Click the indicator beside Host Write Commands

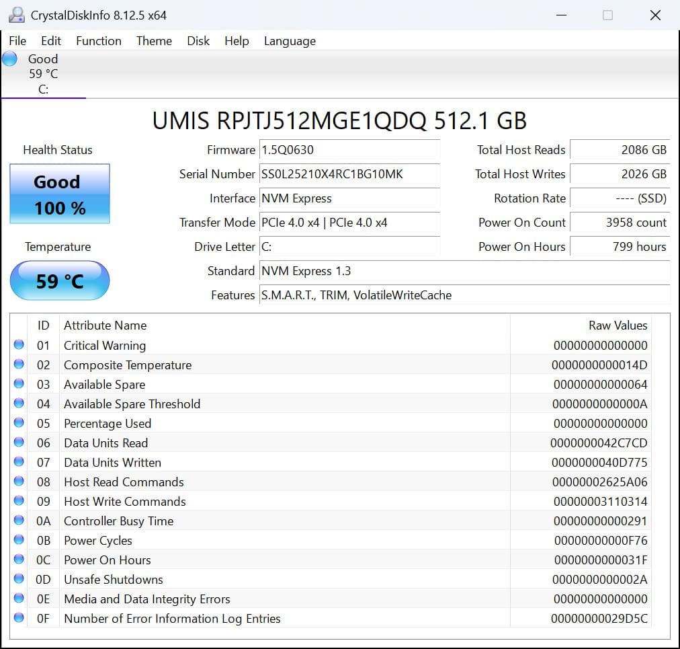19,500
